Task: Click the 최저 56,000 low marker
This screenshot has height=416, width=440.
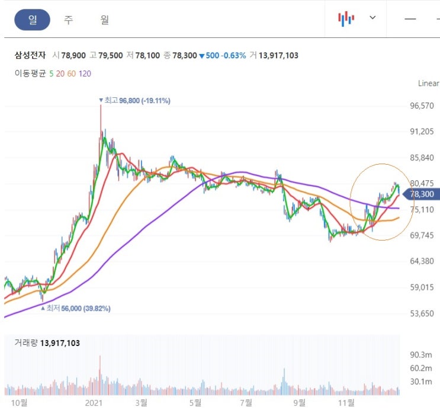Action: pos(75,308)
